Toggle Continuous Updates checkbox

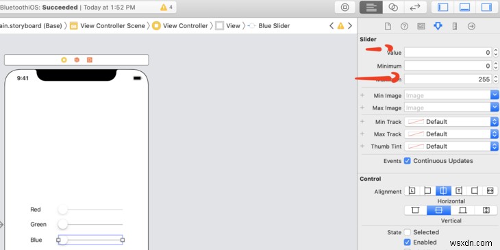click(408, 161)
